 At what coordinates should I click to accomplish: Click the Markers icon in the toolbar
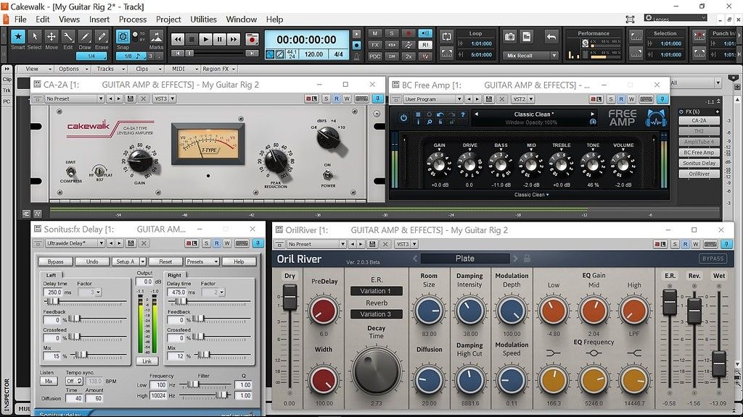pos(157,36)
